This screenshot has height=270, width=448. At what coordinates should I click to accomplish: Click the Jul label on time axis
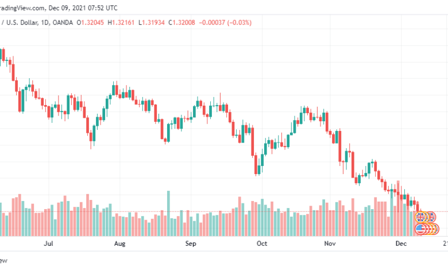(48, 244)
